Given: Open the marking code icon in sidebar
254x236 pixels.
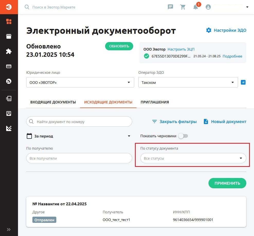Looking at the screenshot, I should coord(9,128).
